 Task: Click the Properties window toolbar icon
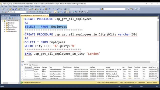click(x=130, y=9)
